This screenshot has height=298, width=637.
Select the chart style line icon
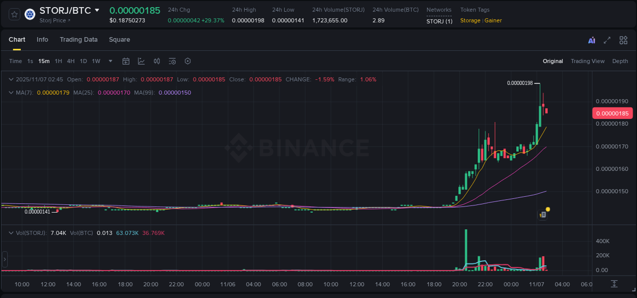click(x=141, y=61)
